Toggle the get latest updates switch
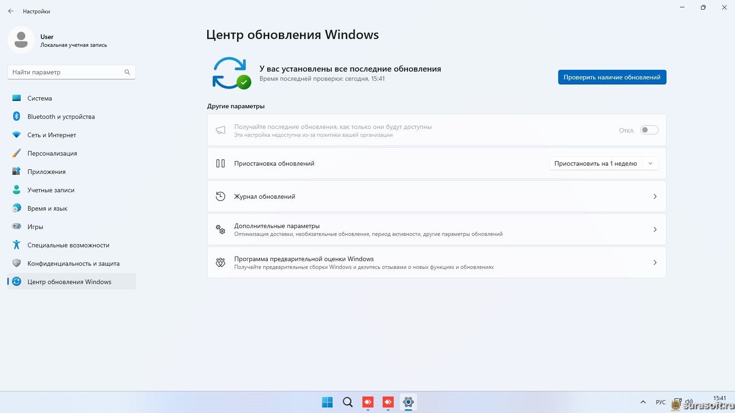735x413 pixels. click(650, 130)
